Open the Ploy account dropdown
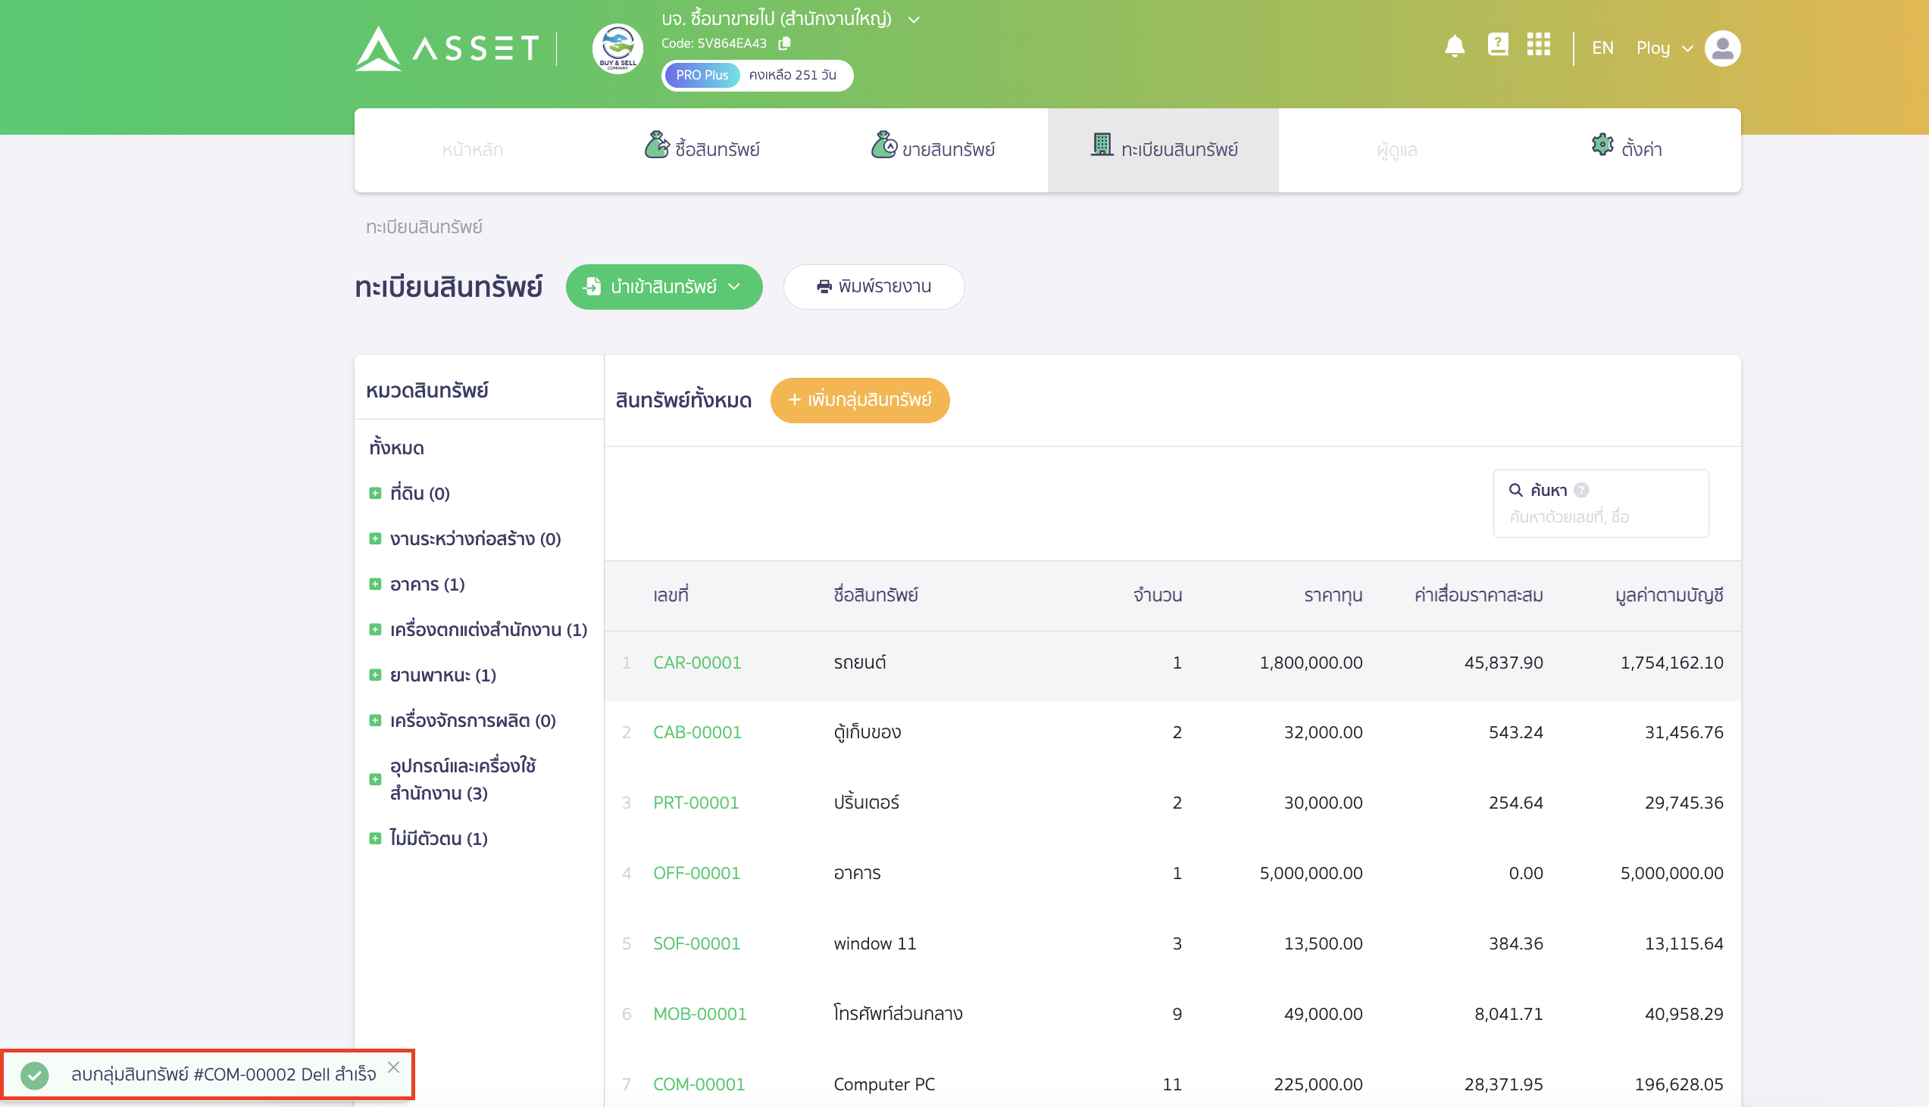This screenshot has height=1107, width=1929. [x=1666, y=48]
